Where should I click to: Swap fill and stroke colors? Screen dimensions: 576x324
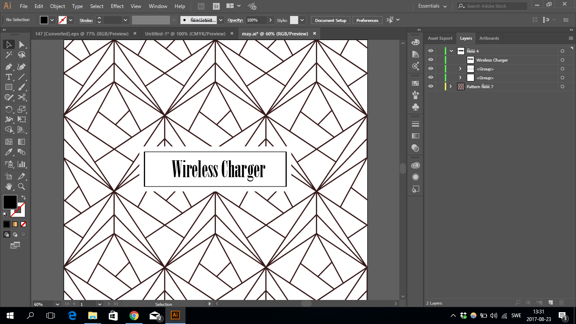24,197
